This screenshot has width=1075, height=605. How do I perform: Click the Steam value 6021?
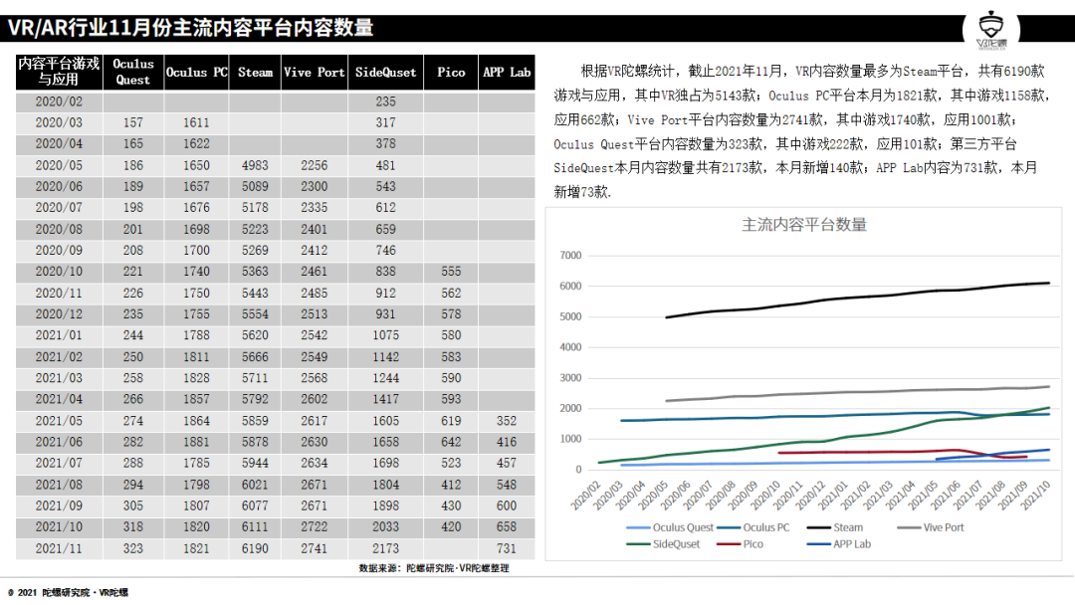(255, 485)
